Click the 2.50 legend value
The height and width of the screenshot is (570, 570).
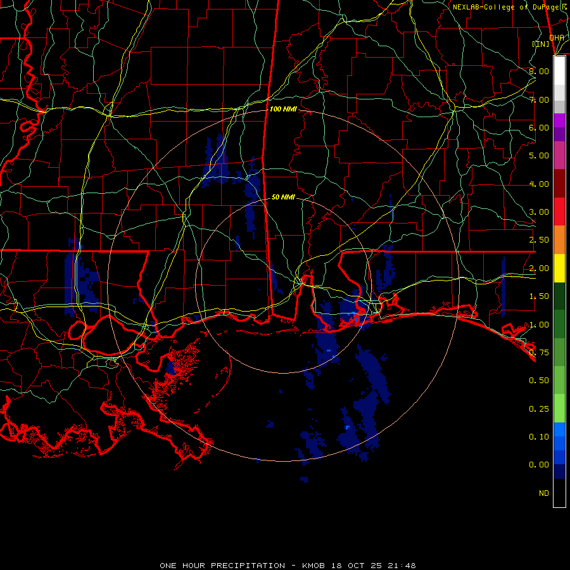(539, 240)
